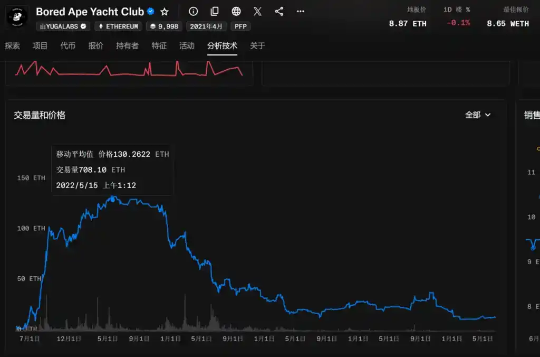The width and height of the screenshot is (540, 357).
Task: Click the 12月1日 x-axis label
Action: point(69,339)
